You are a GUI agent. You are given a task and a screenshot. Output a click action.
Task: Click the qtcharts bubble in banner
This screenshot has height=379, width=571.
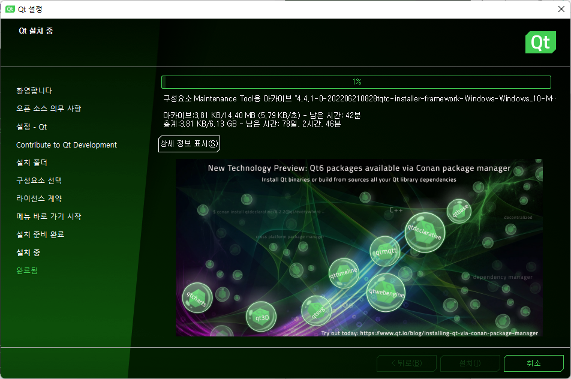pyautogui.click(x=197, y=298)
